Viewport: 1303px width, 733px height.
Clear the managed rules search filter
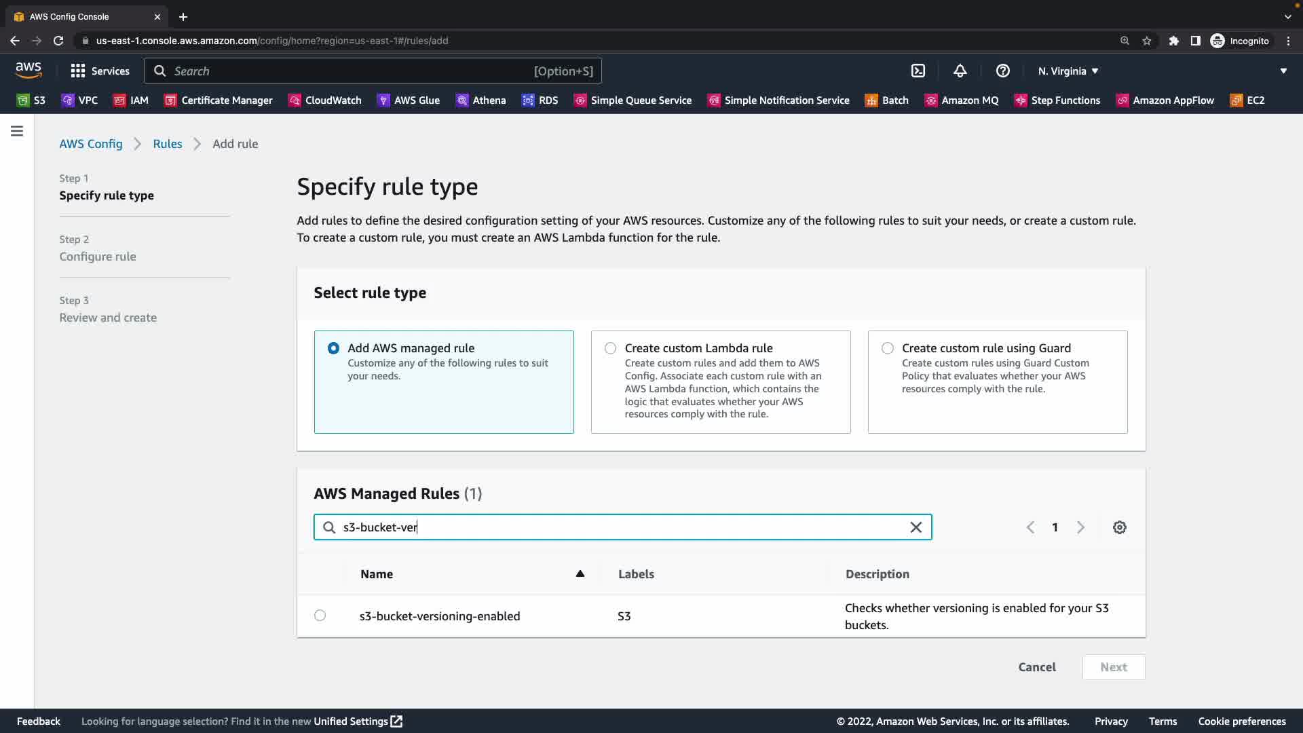point(915,527)
